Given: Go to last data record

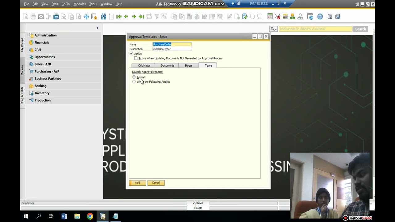Looking at the screenshot, I should (x=141, y=17).
